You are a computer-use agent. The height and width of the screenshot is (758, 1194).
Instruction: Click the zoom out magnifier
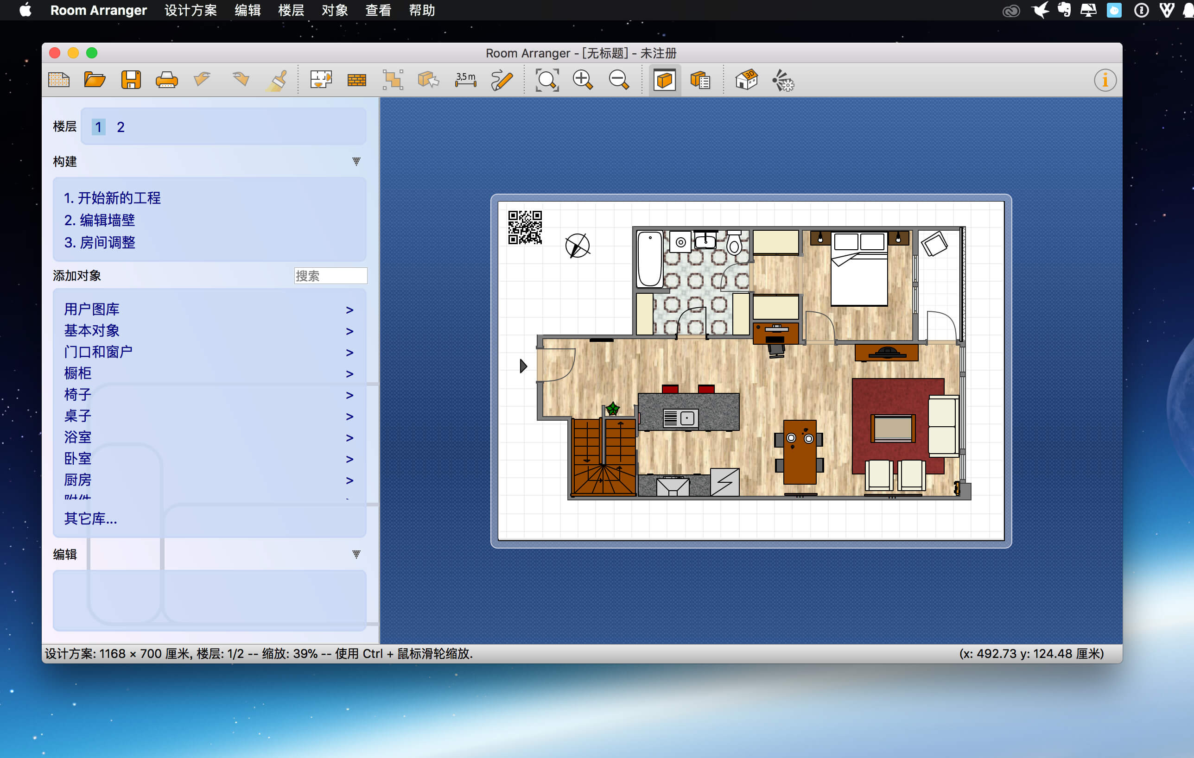(619, 80)
